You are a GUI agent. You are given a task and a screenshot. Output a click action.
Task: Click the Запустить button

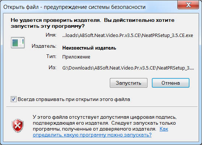point(129,83)
